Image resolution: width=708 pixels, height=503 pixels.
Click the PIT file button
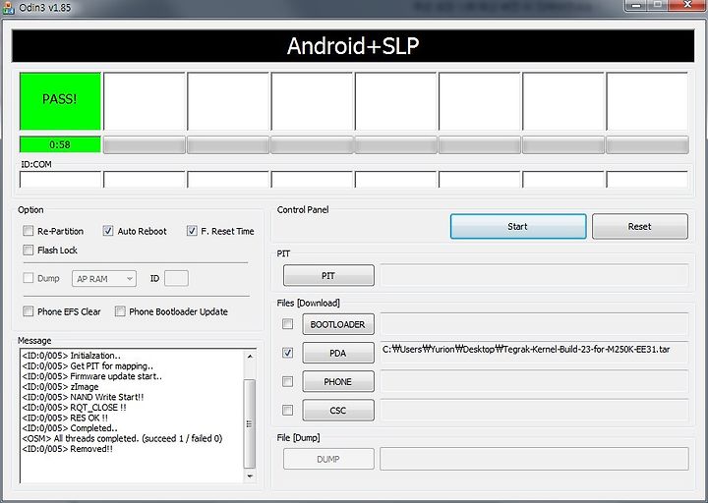pos(328,276)
